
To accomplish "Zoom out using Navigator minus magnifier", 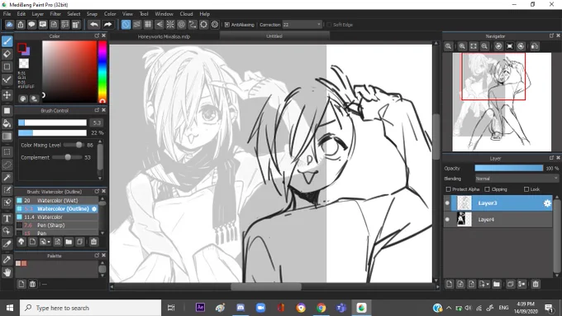I will (x=484, y=46).
